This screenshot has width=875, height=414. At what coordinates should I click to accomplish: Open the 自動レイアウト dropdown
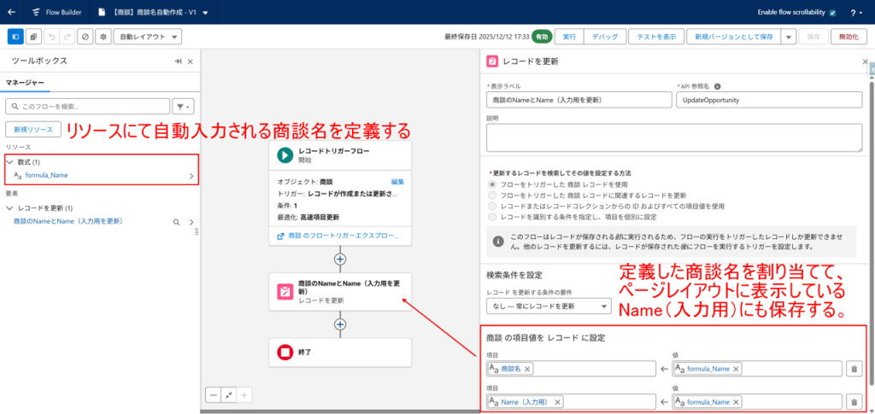pyautogui.click(x=147, y=37)
